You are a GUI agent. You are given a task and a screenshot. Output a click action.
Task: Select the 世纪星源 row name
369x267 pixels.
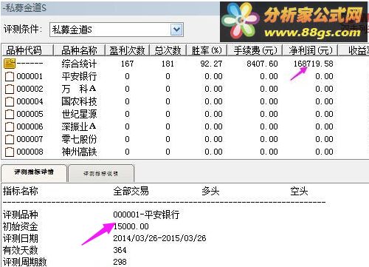click(x=79, y=114)
